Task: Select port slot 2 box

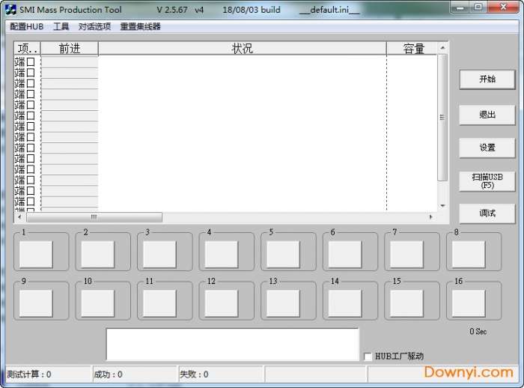Action: [x=98, y=255]
